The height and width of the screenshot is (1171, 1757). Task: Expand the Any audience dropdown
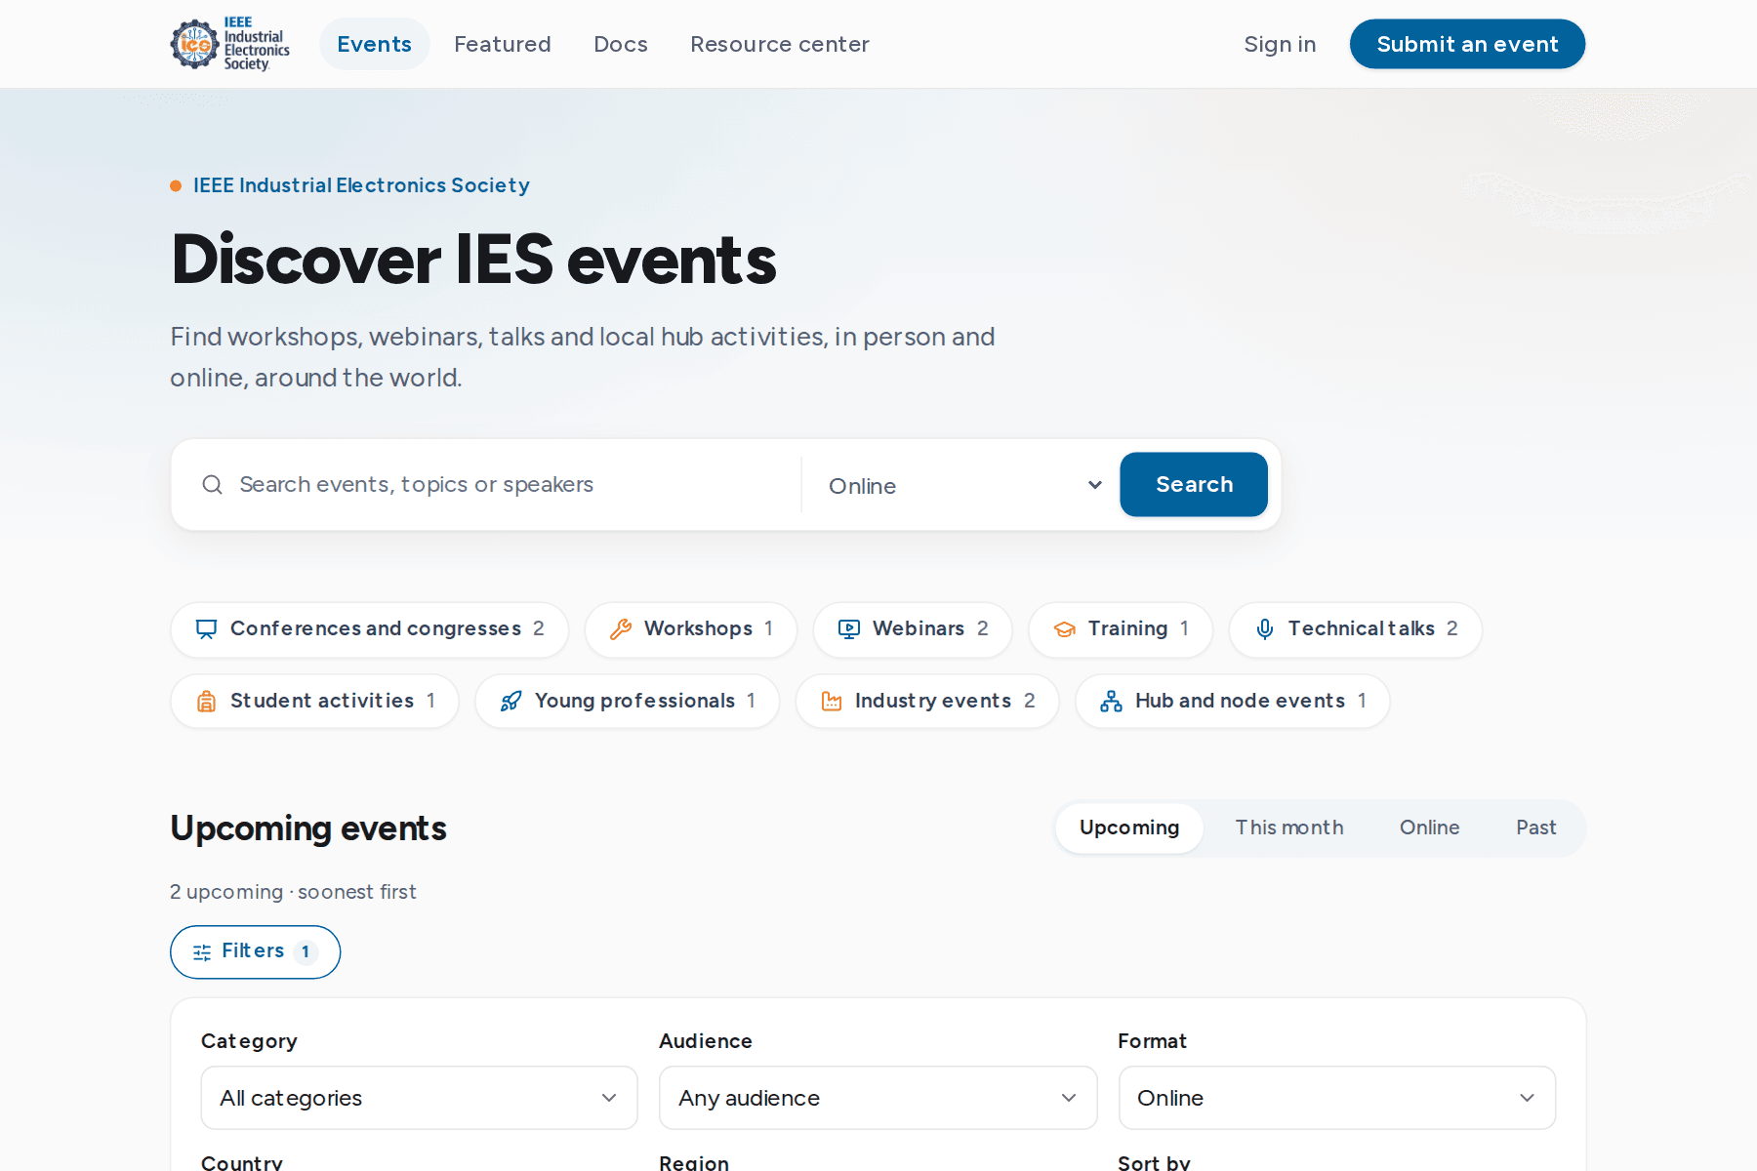pyautogui.click(x=878, y=1098)
